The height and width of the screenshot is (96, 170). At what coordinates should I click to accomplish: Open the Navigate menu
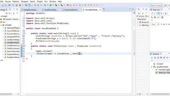24,2
